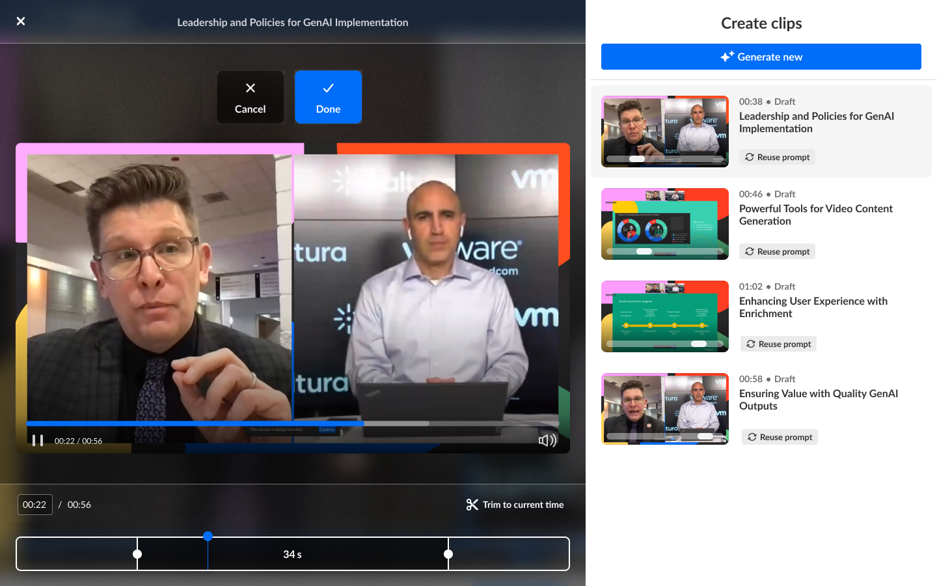937x586 pixels.
Task: Reuse prompt for Ensuring Value clip
Action: click(780, 437)
